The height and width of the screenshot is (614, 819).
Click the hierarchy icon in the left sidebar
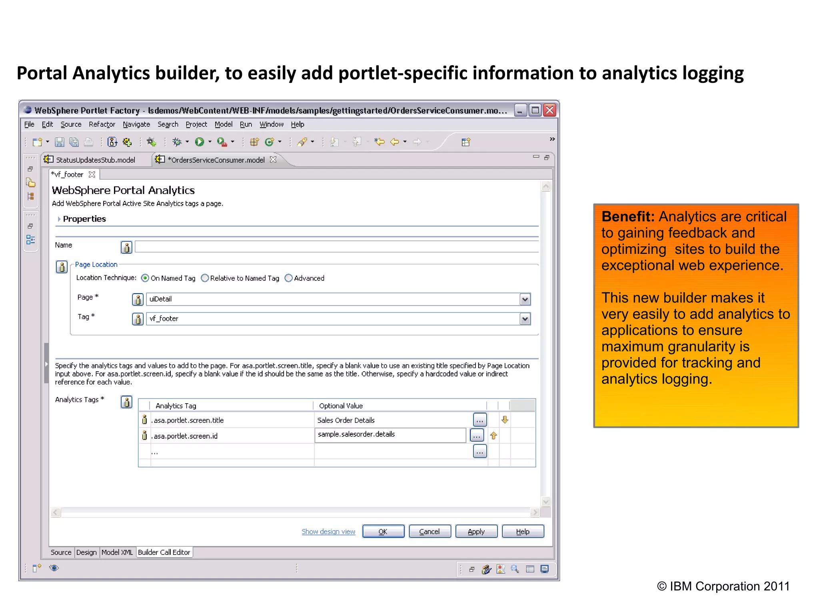pyautogui.click(x=31, y=196)
